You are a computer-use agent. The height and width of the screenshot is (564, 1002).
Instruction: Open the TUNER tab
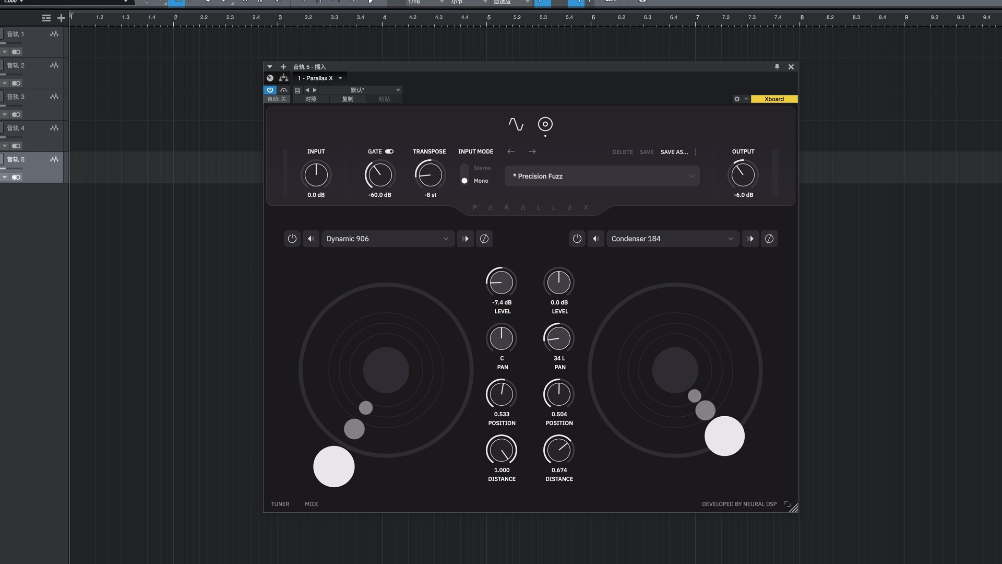pyautogui.click(x=280, y=504)
